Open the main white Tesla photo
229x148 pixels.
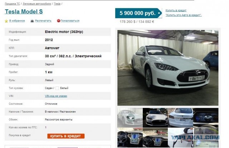168,68
